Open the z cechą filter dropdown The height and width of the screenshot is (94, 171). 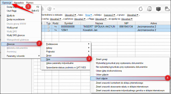click(x=55, y=19)
